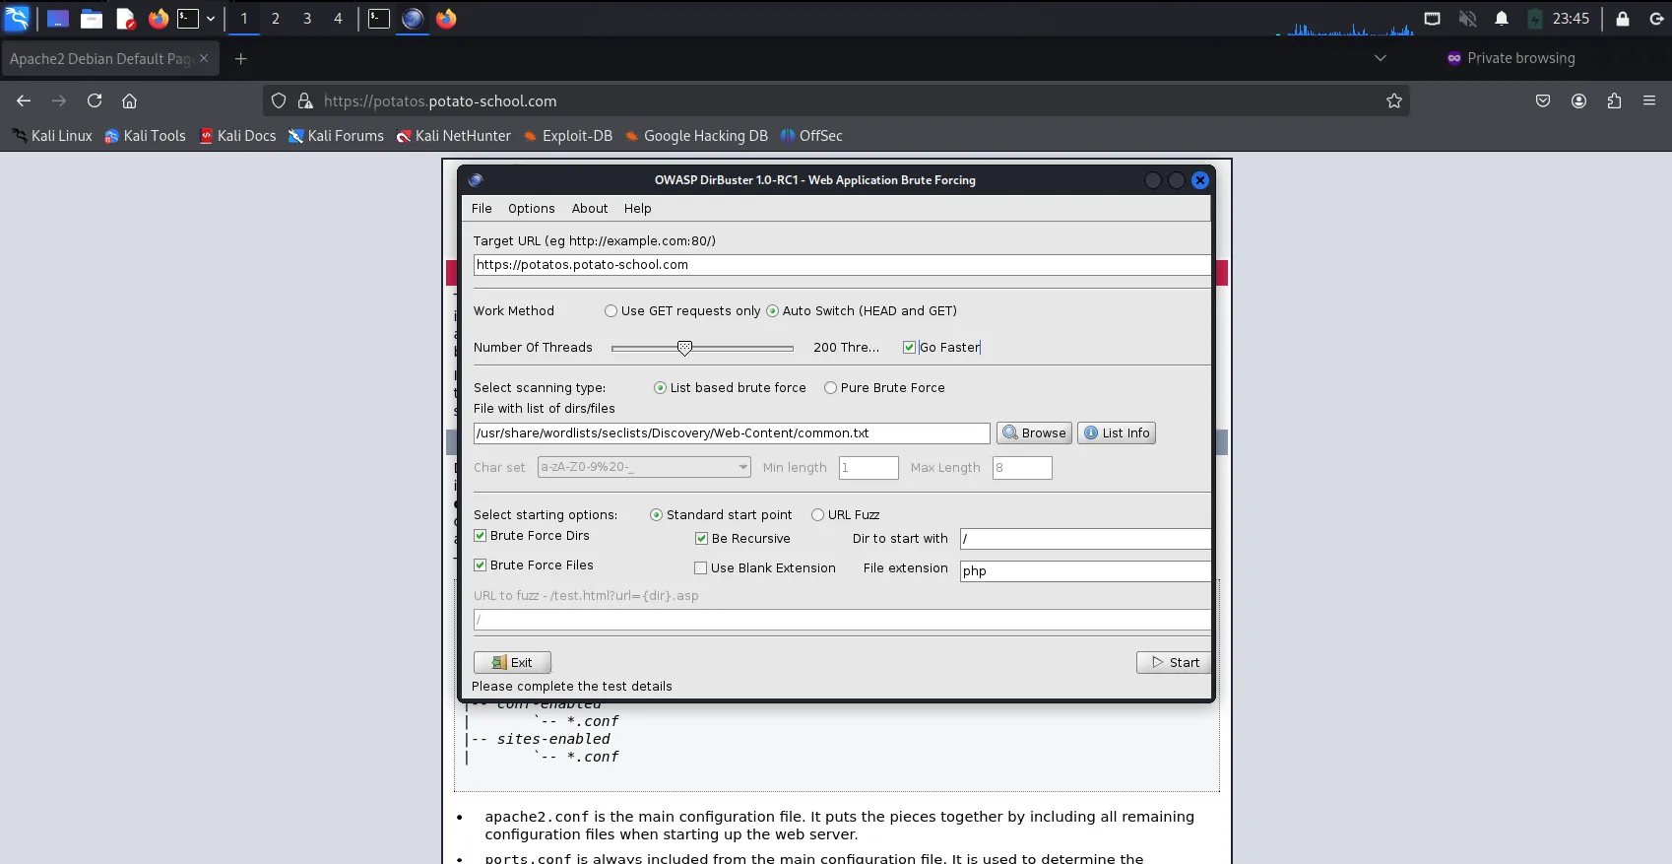Open the Exploit-DB bookmark

(567, 136)
